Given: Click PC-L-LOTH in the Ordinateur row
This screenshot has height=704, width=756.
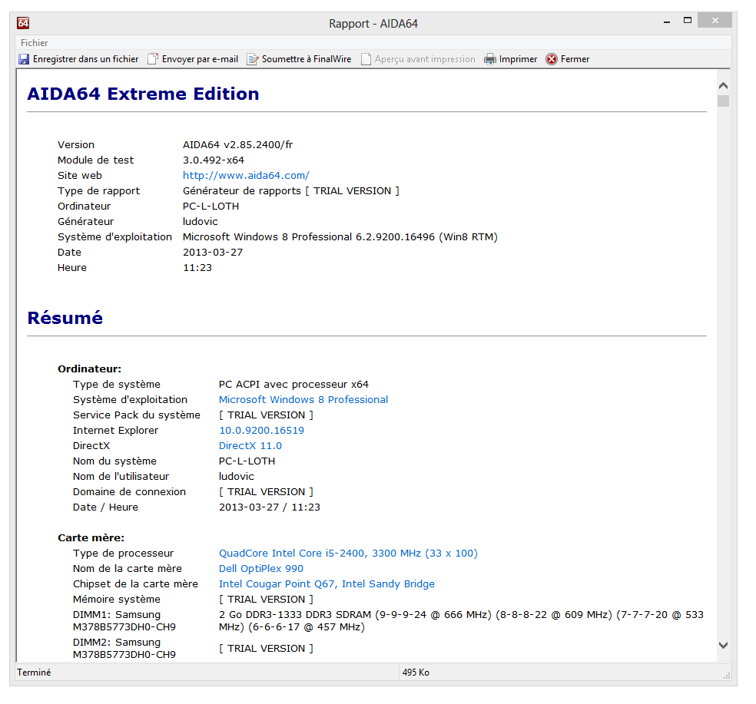Looking at the screenshot, I should click(211, 207).
